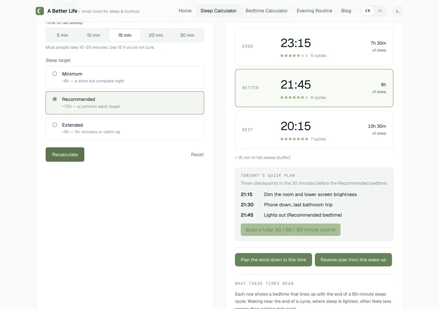Click Plan the wind-down to this time
Screen dimensions: 439x309
(x=273, y=260)
